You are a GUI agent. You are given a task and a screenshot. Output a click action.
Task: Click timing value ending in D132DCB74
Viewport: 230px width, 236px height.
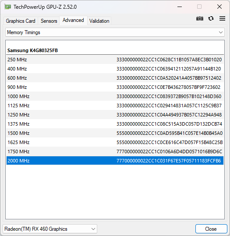[x=169, y=124]
